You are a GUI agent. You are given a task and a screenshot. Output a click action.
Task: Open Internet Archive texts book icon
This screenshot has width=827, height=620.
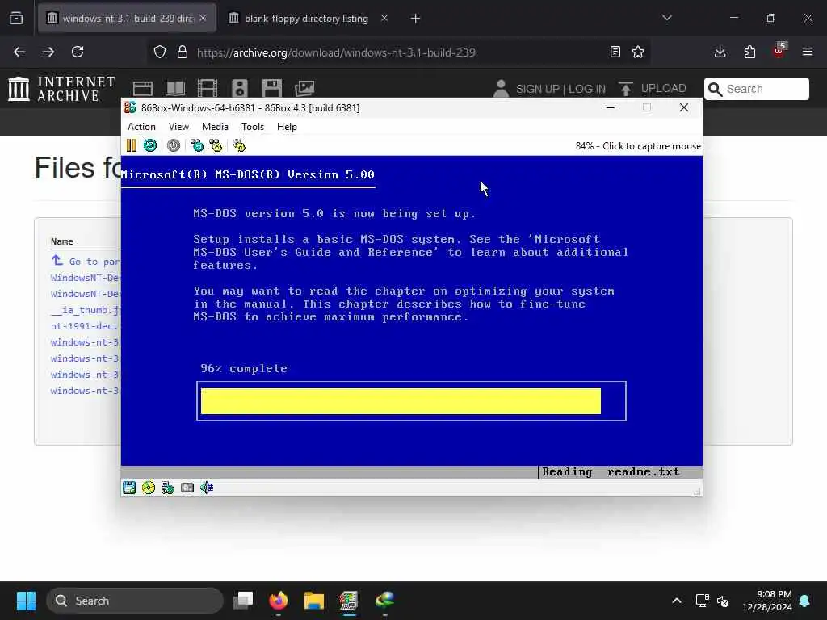coord(175,89)
